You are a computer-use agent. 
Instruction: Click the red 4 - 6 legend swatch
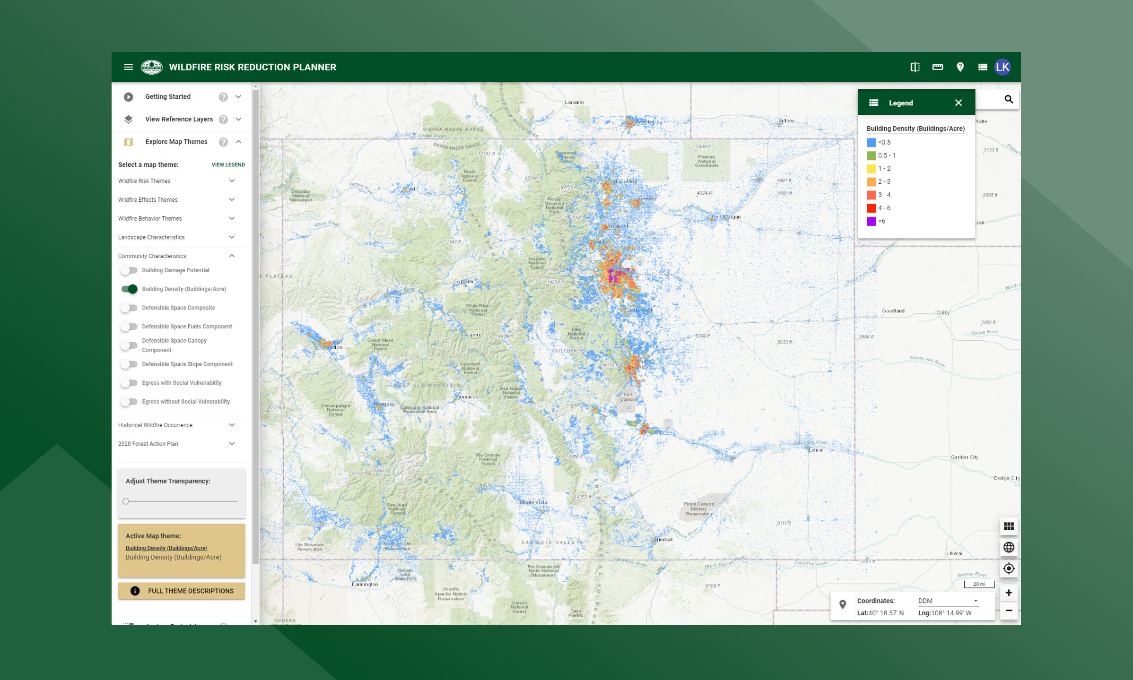pos(871,208)
